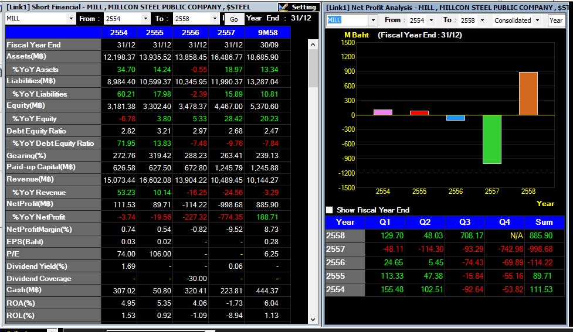Expand the To year 2558 dropdown in Short Financial
The width and height of the screenshot is (573, 332).
215,19
